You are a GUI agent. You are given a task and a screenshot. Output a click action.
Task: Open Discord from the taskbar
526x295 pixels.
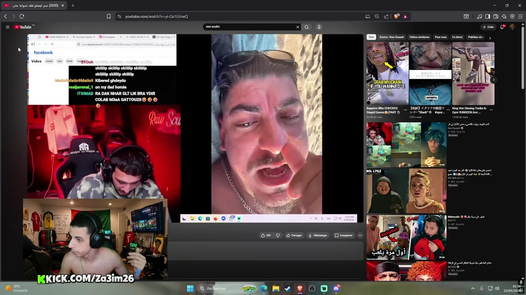pos(337,288)
